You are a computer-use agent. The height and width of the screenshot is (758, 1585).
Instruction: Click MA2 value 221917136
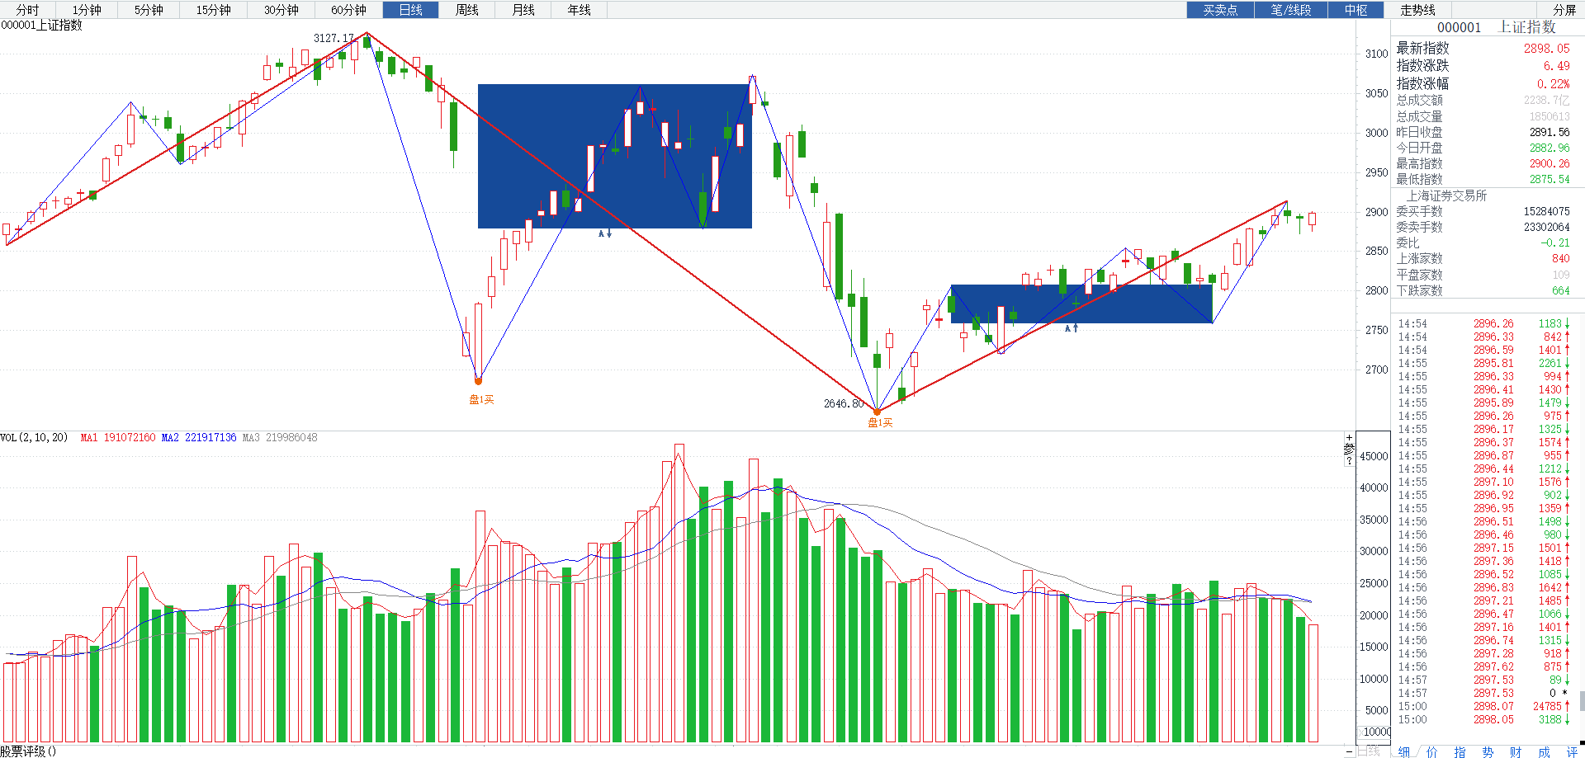(x=211, y=437)
